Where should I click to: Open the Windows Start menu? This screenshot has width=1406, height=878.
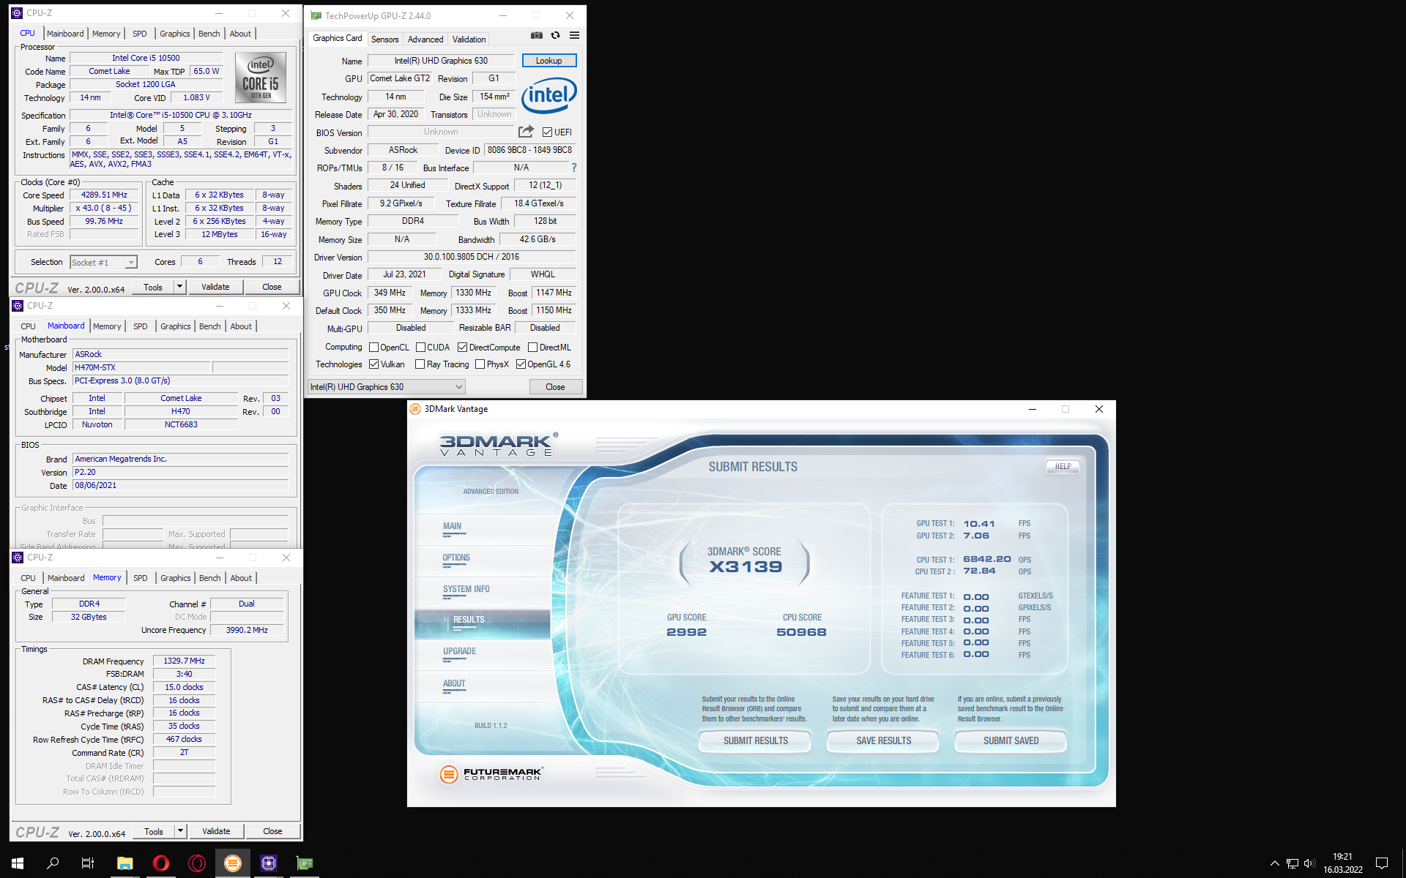click(x=18, y=863)
